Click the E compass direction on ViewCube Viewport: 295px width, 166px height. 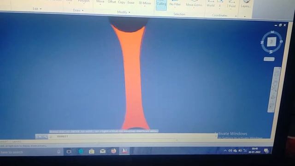click(272, 32)
